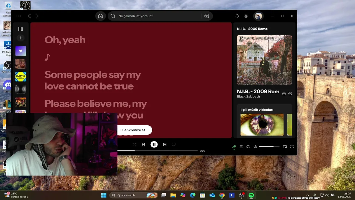The image size is (355, 200).
Task: Click 'İlgili müzik videoları' heading
Action: point(257,110)
